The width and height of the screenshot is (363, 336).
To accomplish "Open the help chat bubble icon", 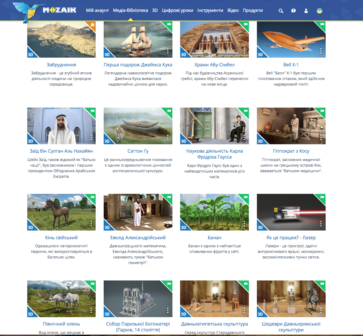I will click(293, 11).
